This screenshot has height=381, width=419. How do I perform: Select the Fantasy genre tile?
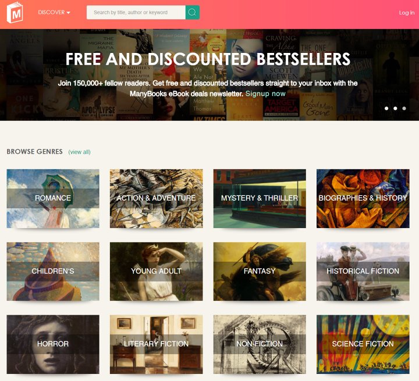pyautogui.click(x=260, y=272)
